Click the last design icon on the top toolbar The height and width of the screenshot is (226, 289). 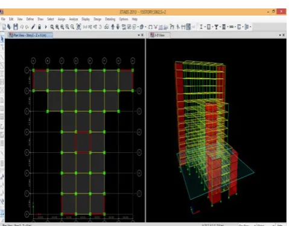[247, 27]
